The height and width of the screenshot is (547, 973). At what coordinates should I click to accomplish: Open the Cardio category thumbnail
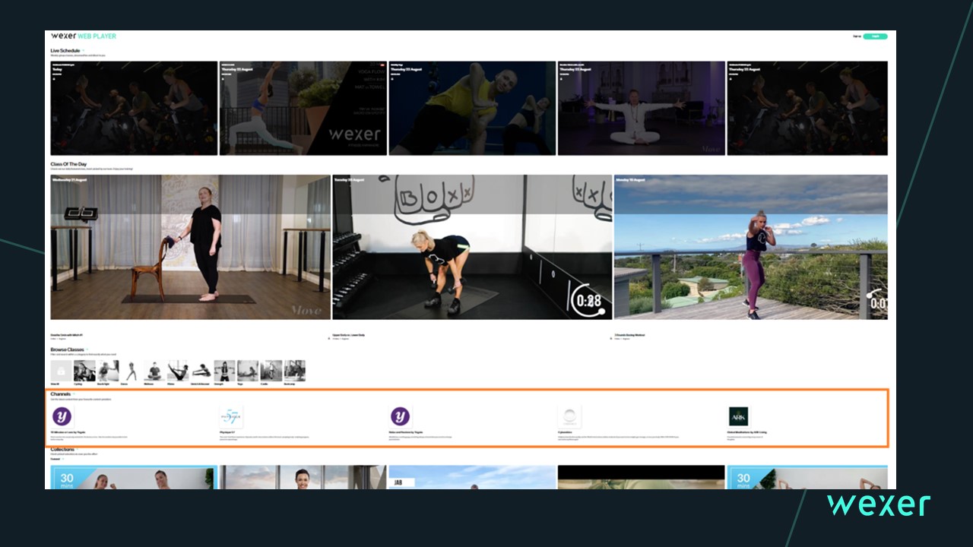tap(271, 371)
